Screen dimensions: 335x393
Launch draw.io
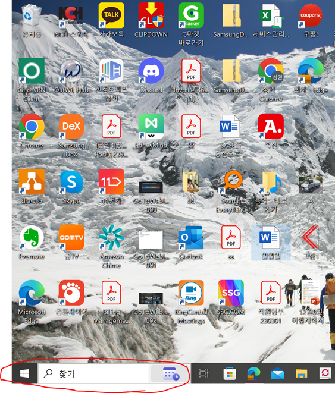pos(32,182)
